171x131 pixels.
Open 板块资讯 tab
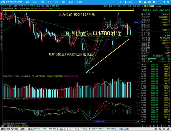(x=25, y=126)
